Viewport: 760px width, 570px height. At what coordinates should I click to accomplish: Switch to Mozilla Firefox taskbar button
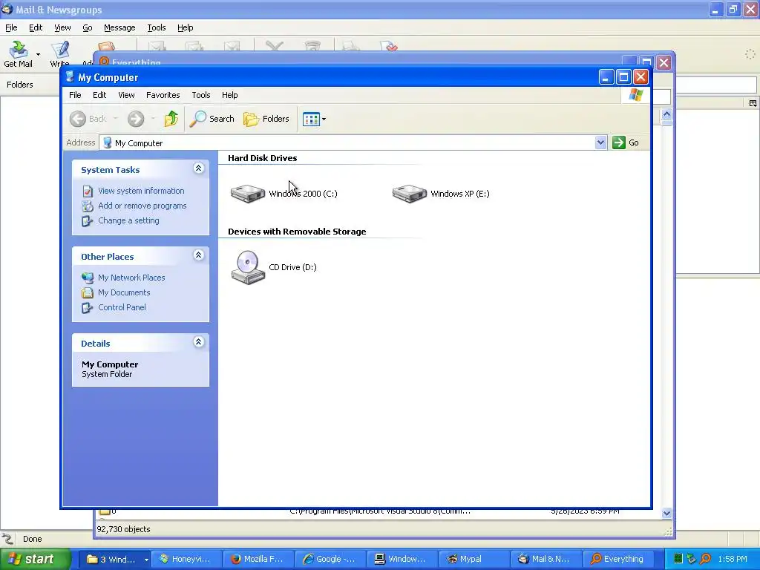258,559
